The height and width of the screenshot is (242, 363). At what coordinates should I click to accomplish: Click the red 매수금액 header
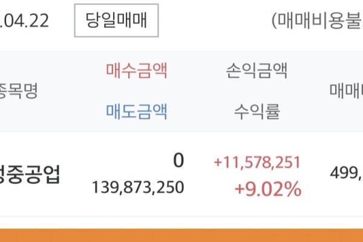[x=136, y=71]
